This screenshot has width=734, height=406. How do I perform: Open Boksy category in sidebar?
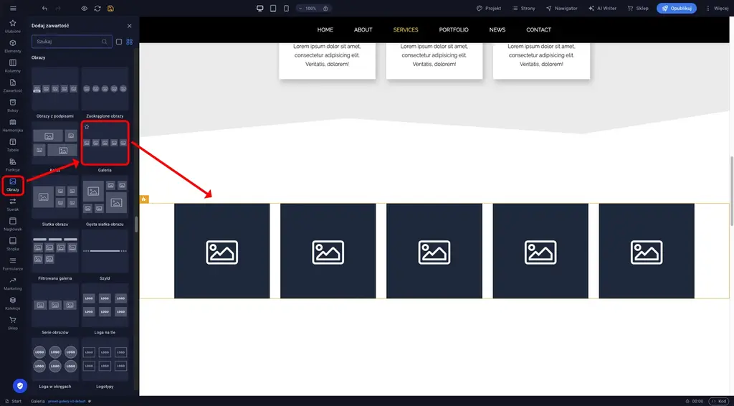click(x=13, y=105)
